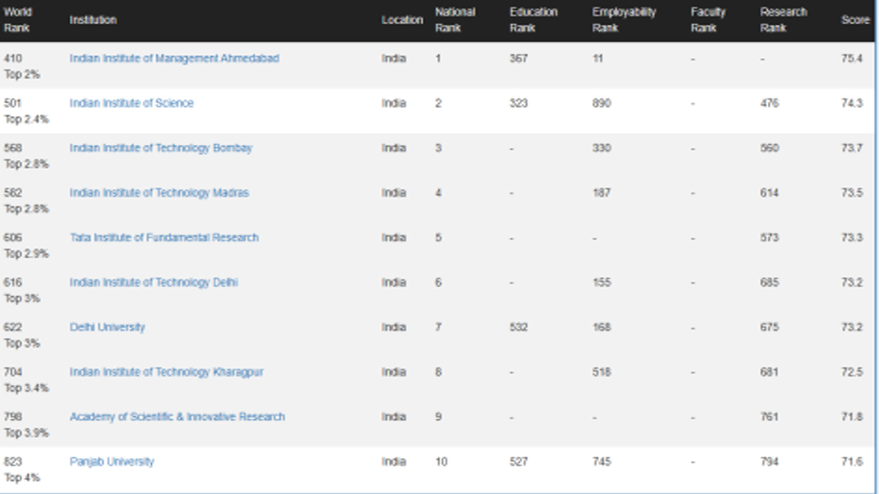The height and width of the screenshot is (494, 879).
Task: Select employability rank 330 cell
Action: tap(602, 148)
